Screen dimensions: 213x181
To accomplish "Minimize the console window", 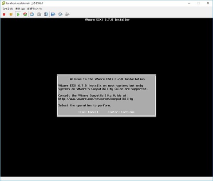I will 189,3.
